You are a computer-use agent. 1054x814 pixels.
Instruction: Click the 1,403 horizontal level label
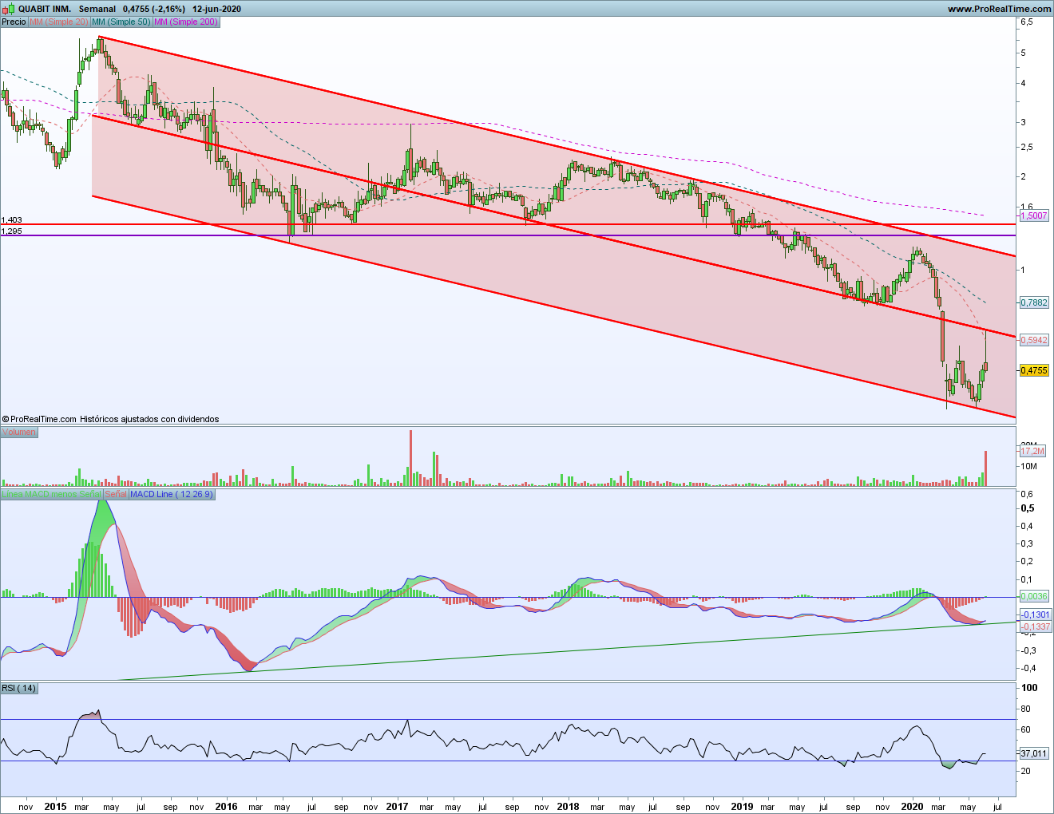12,220
